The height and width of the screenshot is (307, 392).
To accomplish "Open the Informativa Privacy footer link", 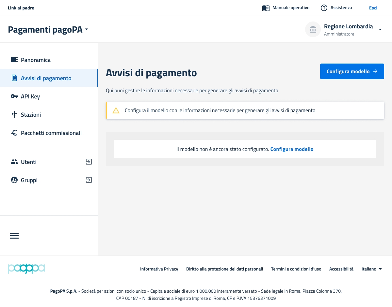I will (159, 269).
